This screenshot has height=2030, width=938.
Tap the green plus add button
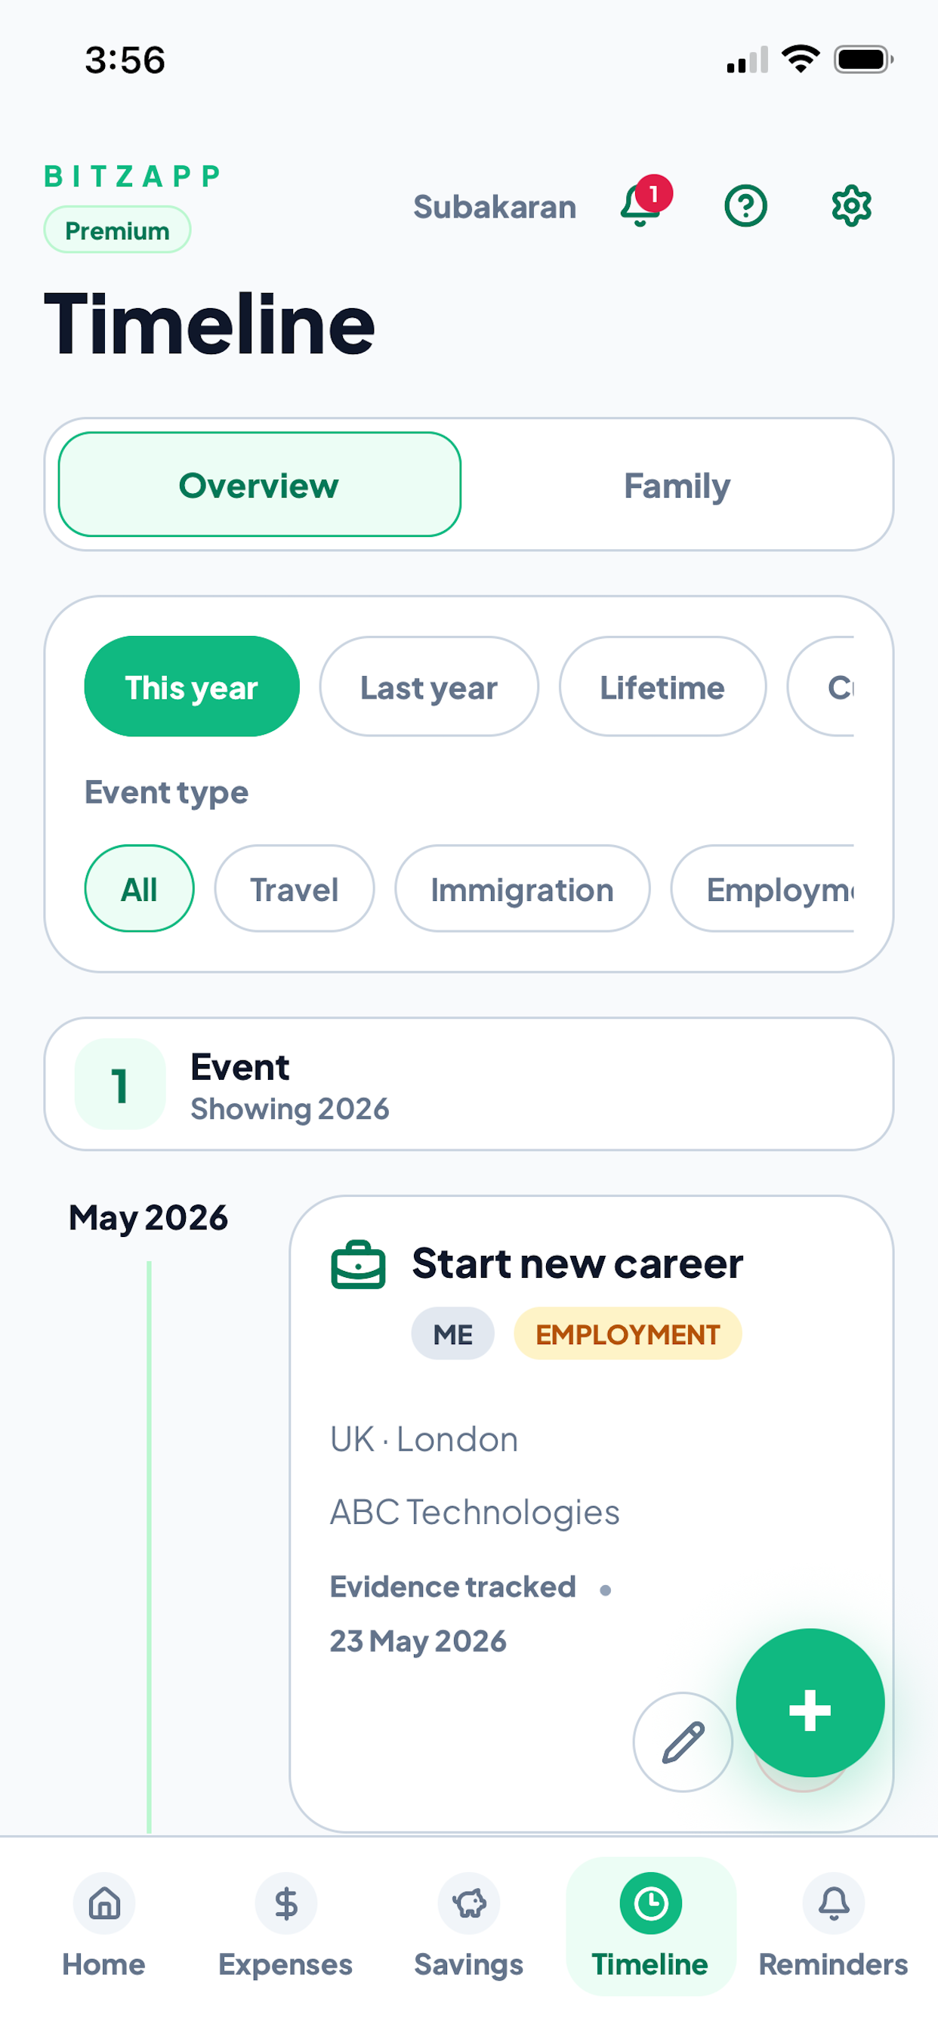tap(810, 1702)
